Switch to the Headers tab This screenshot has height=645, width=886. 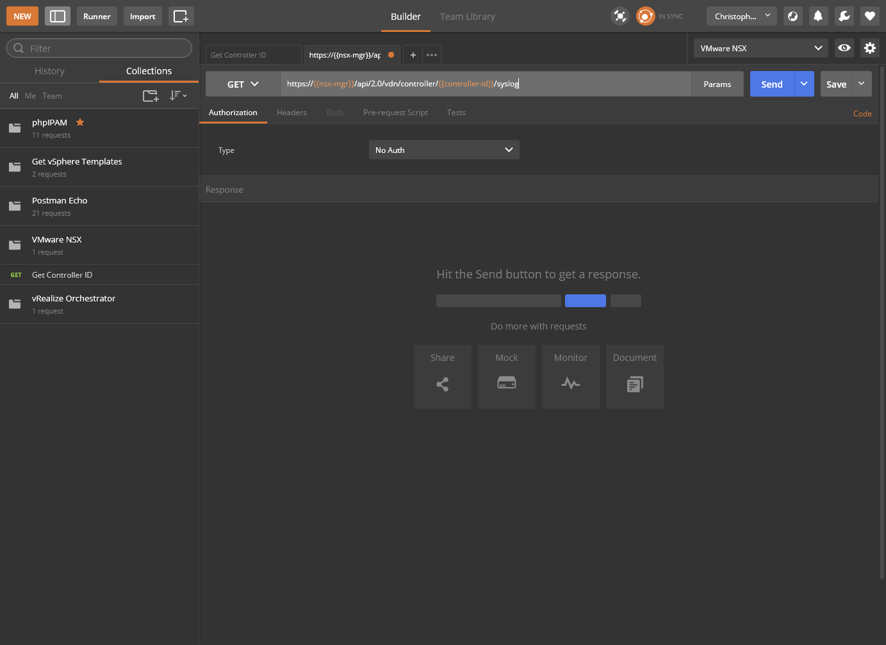291,113
